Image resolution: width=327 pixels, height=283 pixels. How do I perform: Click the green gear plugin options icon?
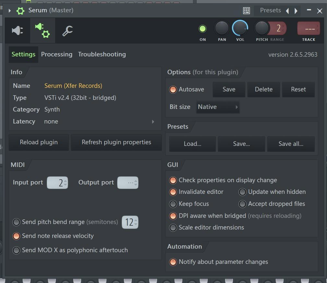[20, 11]
